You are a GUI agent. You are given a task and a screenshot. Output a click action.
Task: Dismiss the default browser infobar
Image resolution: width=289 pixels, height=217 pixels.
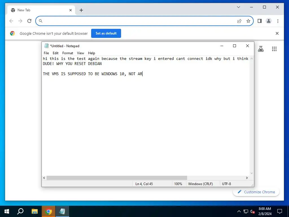(277, 33)
